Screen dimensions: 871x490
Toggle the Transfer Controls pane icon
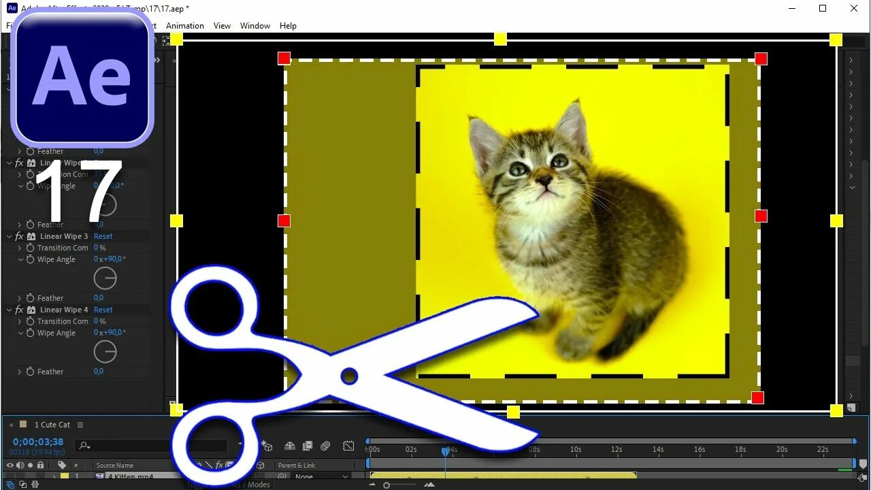(23, 485)
